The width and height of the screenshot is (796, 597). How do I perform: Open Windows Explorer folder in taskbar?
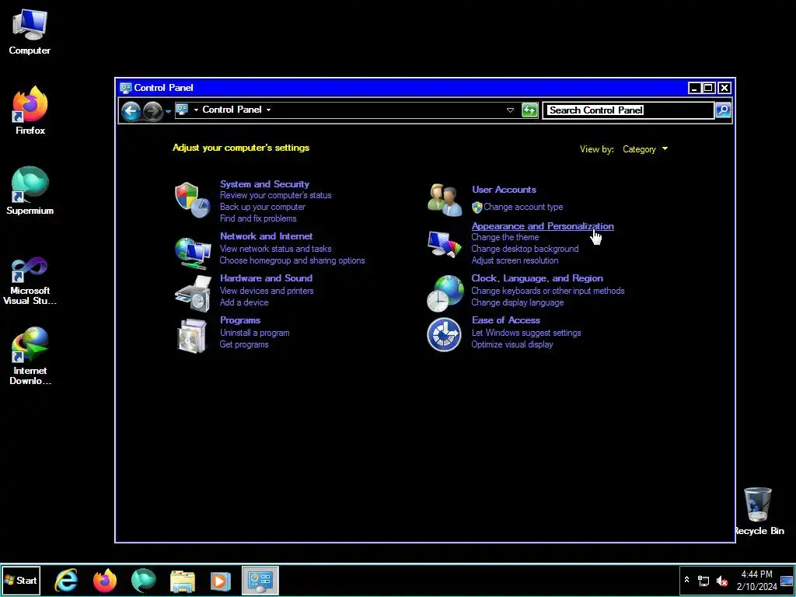(182, 581)
